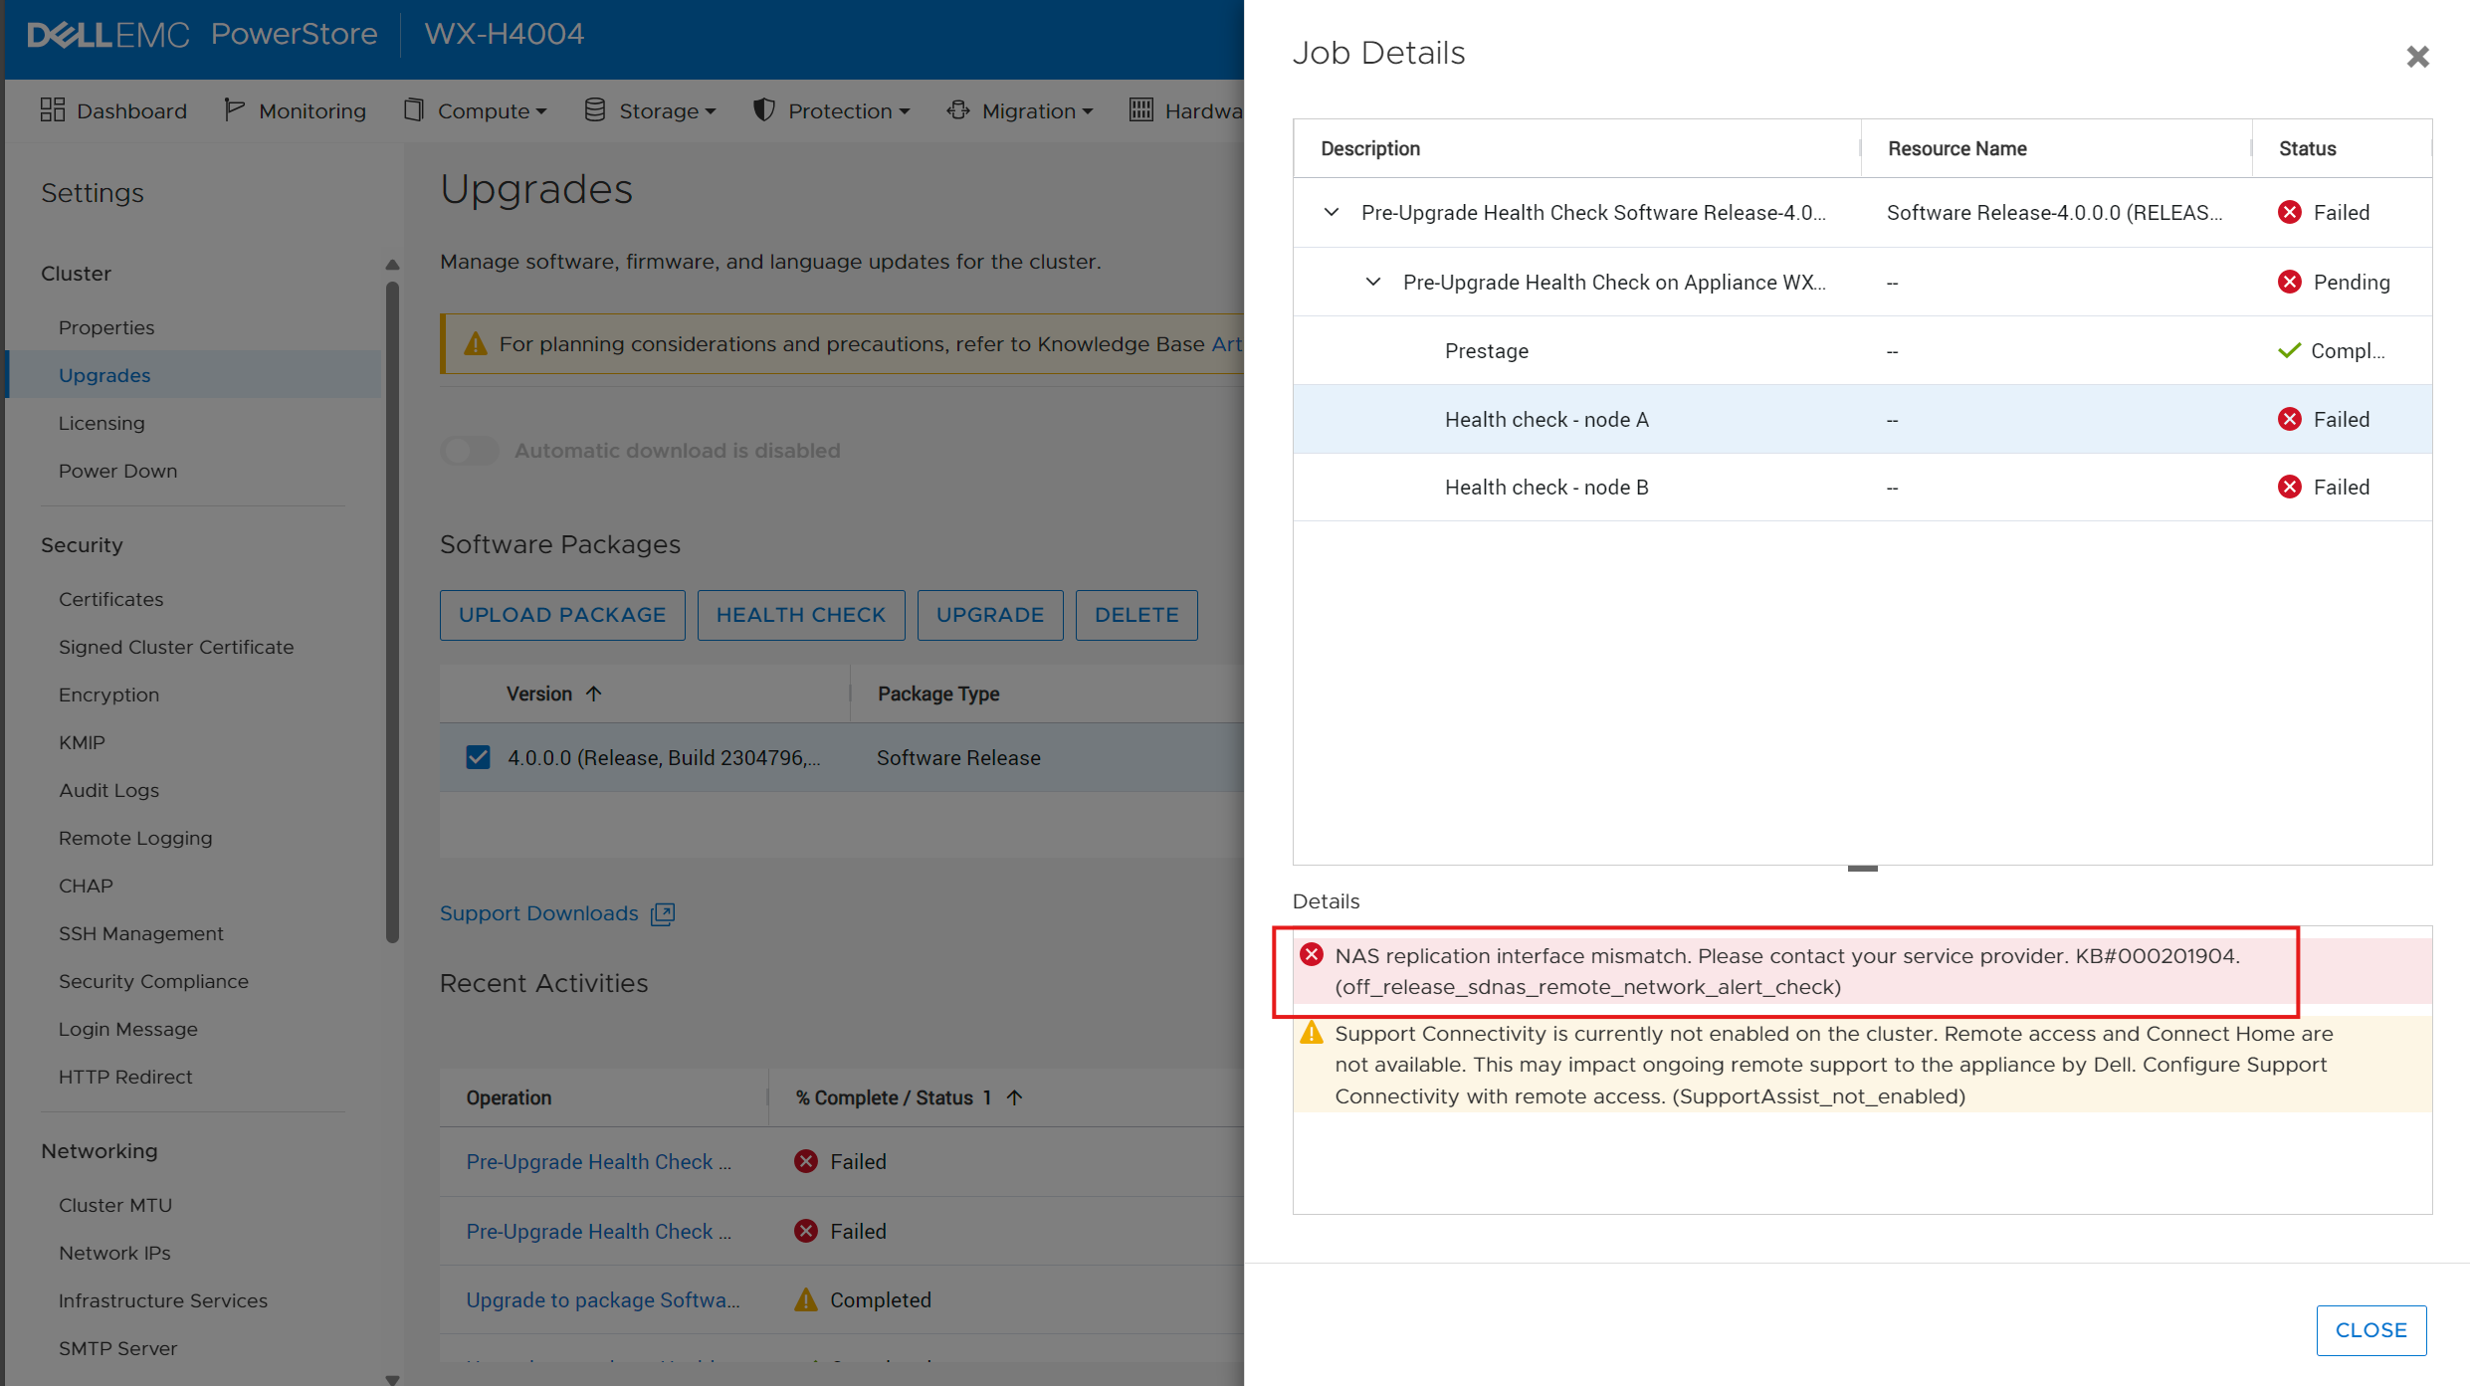The image size is (2470, 1386).
Task: Open the Monitoring menu item
Action: [x=310, y=109]
